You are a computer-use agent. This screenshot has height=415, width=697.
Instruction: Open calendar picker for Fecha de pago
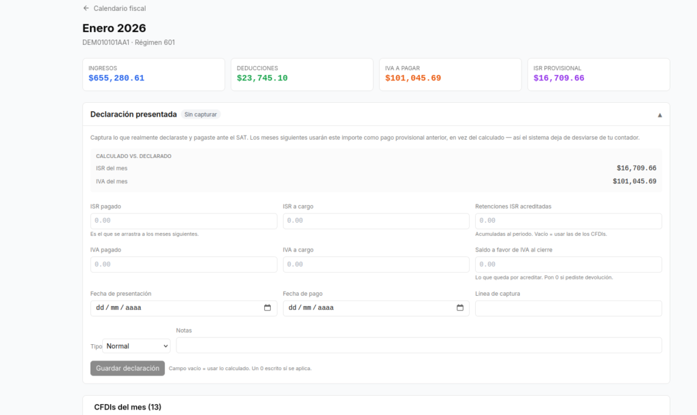coord(459,308)
